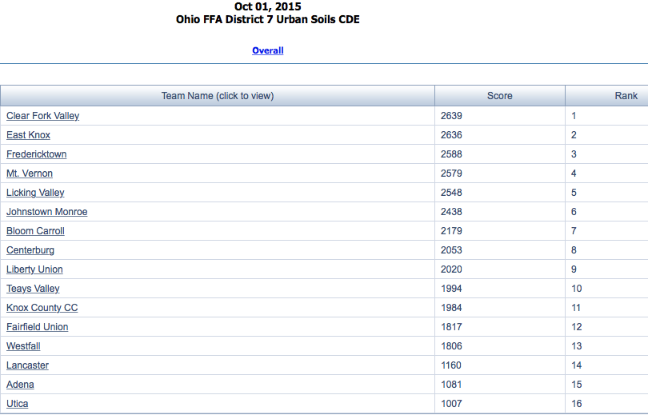This screenshot has width=648, height=415.
Task: Click the Centerburg team name
Action: 30,250
